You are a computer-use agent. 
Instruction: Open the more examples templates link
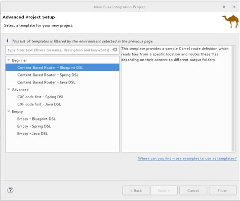coord(187,158)
